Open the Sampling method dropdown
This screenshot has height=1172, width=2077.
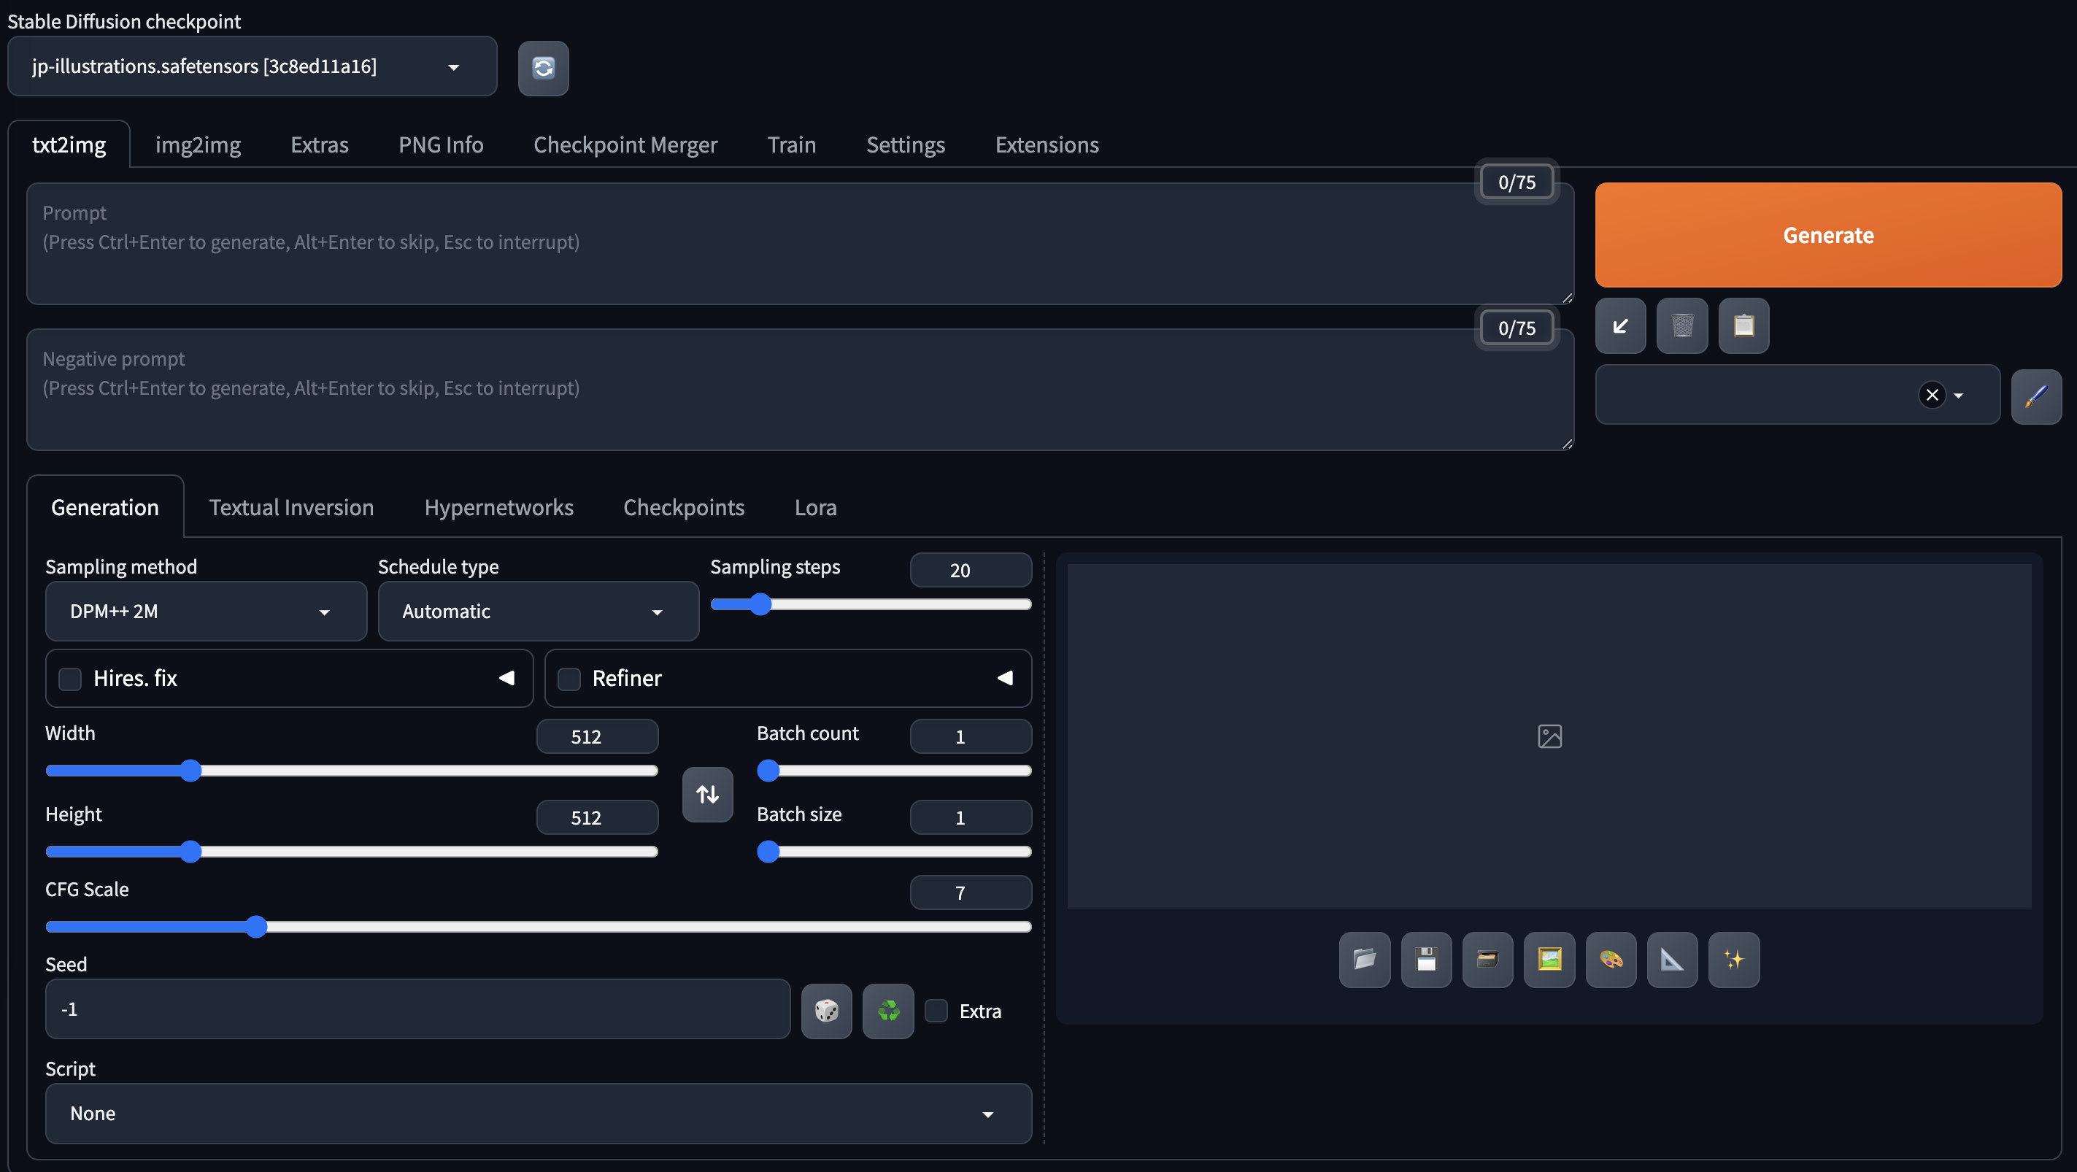click(x=206, y=612)
